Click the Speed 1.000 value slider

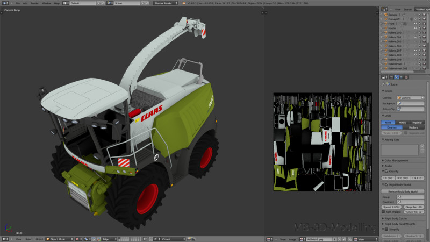391,207
